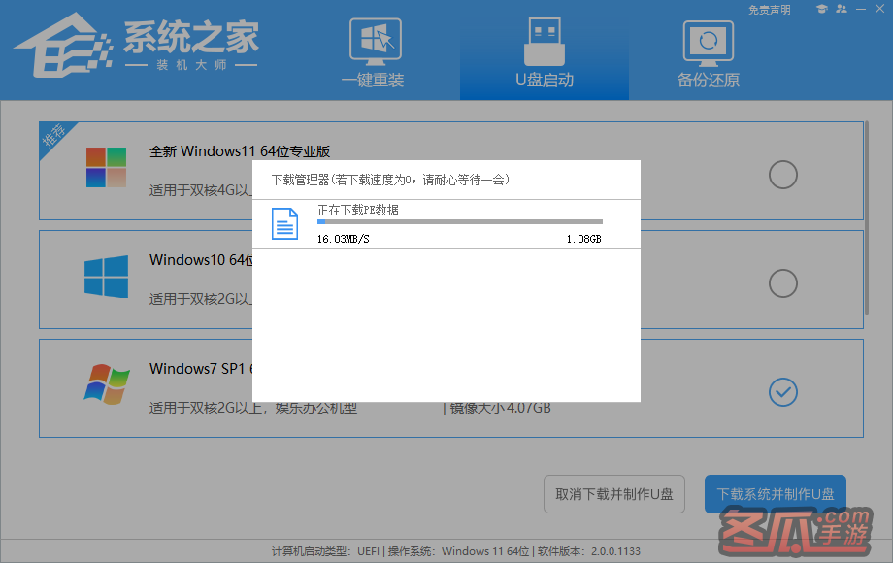Click the 下载管理器 dialog title text

pyautogui.click(x=390, y=180)
